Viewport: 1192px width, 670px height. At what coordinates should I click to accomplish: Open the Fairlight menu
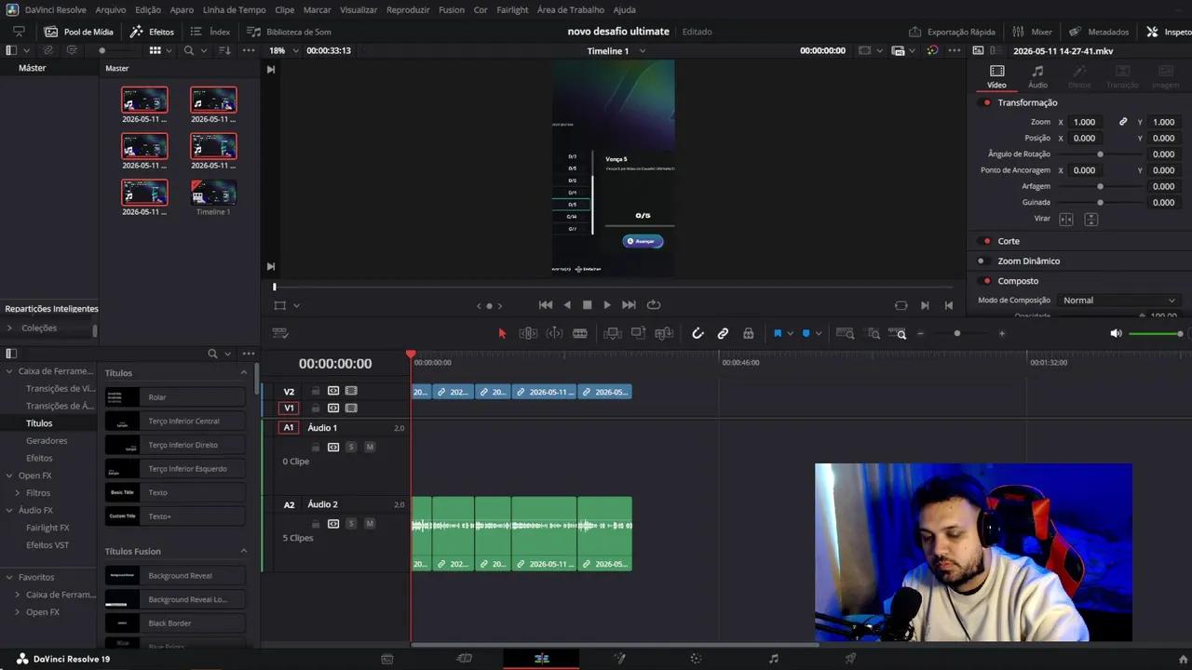[x=512, y=9]
